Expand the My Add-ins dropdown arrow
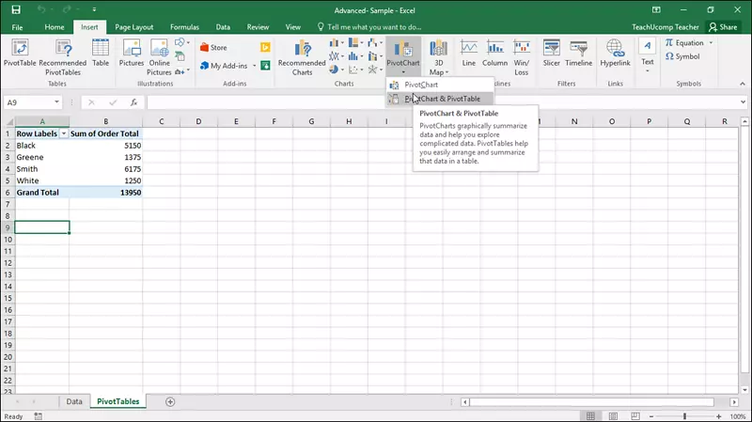The width and height of the screenshot is (752, 422). point(254,66)
